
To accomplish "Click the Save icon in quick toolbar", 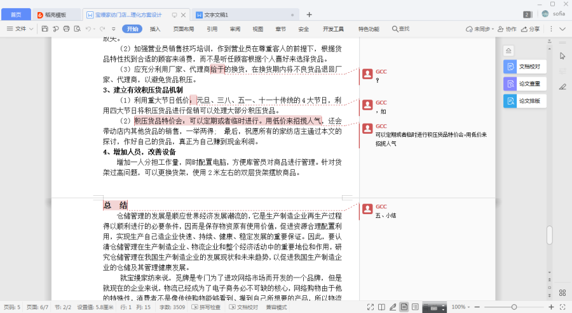I will [x=44, y=29].
